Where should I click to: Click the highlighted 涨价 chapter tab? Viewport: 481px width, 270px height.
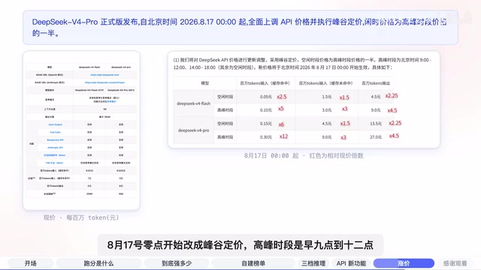404,263
